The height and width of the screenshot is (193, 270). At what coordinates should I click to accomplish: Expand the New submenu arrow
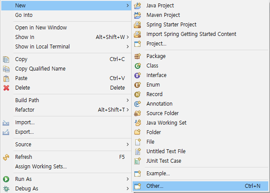pyautogui.click(x=127, y=6)
